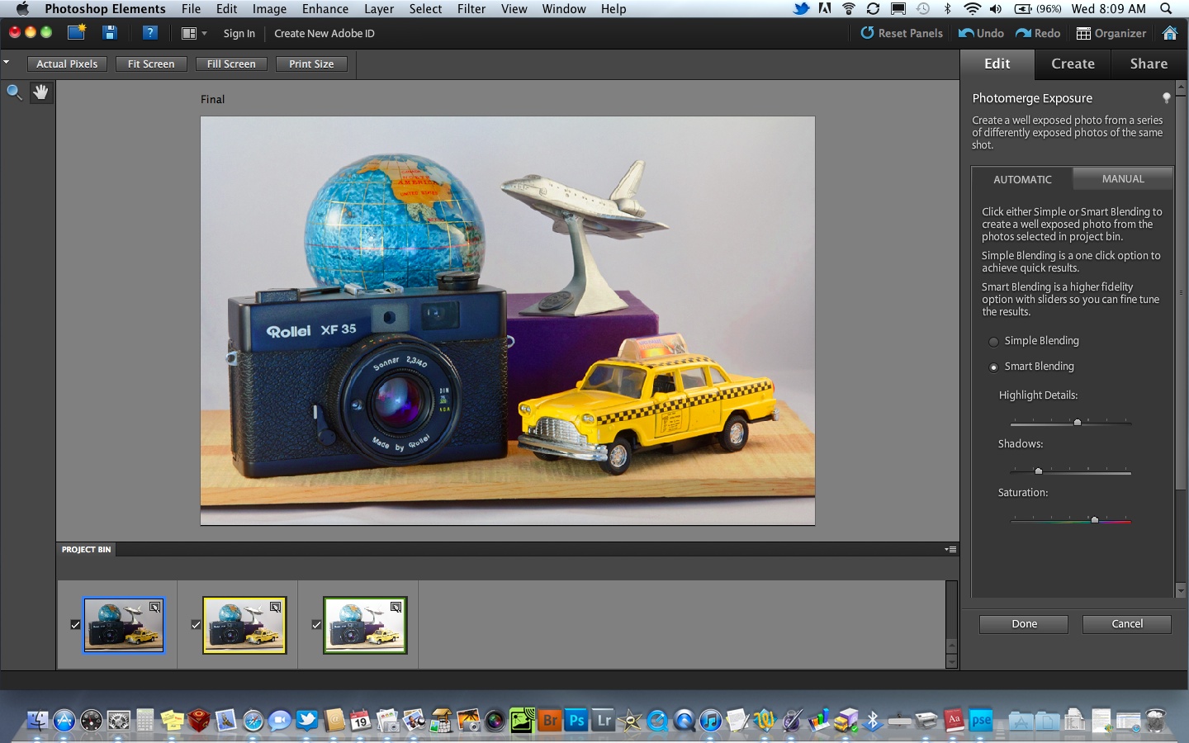Screen dimensions: 1189x743
Task: Expand the tool options arrow at left
Action: pos(7,63)
